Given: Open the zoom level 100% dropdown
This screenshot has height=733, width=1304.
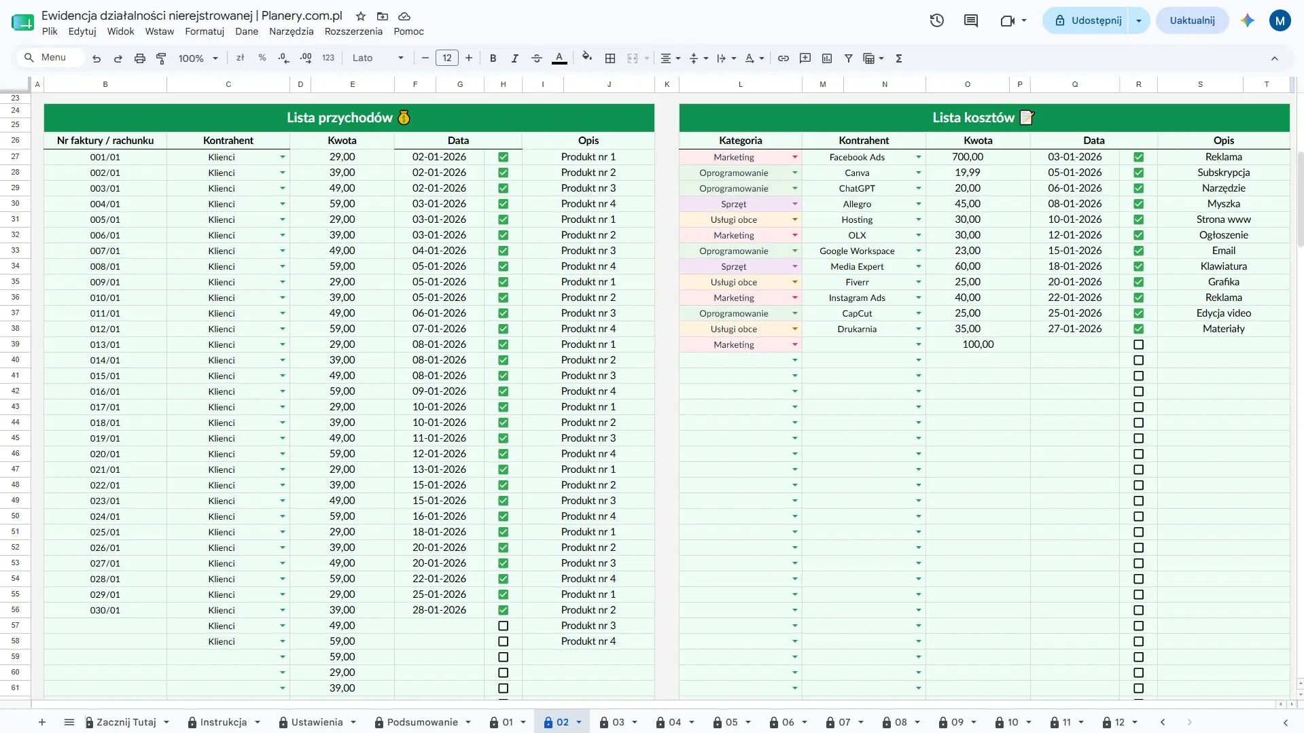Looking at the screenshot, I should click(x=198, y=58).
